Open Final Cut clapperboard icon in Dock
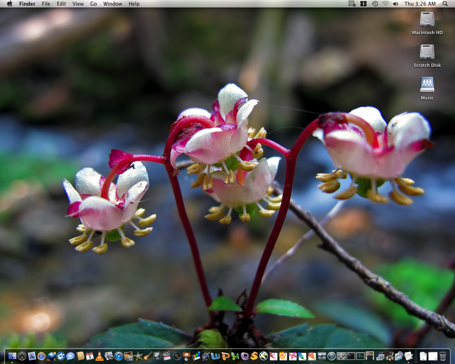This screenshot has height=364, width=455. [167, 356]
